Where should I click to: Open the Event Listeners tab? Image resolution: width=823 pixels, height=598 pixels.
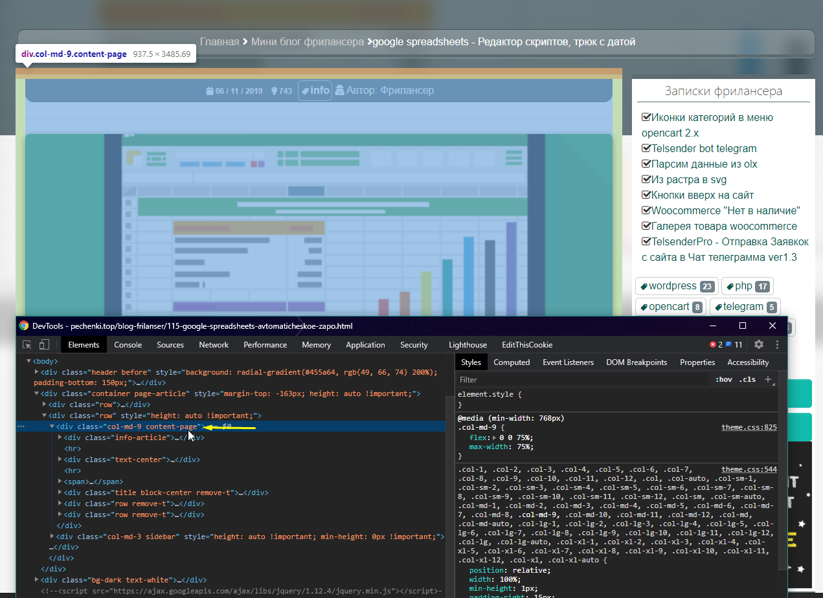[568, 362]
